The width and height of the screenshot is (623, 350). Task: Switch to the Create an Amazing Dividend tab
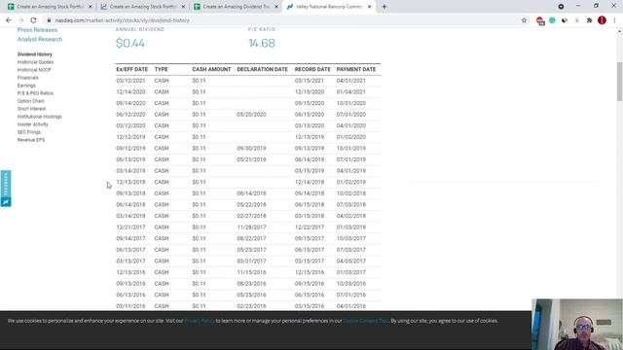pyautogui.click(x=236, y=7)
